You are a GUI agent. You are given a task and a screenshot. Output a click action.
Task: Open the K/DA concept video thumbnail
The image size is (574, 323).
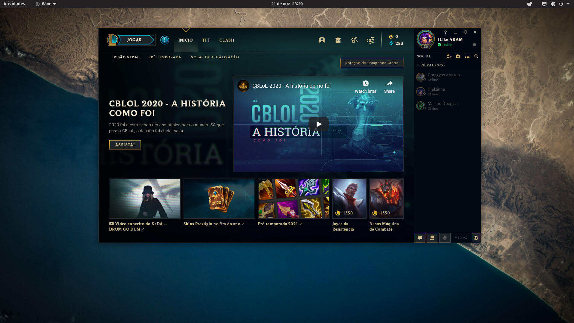click(145, 199)
